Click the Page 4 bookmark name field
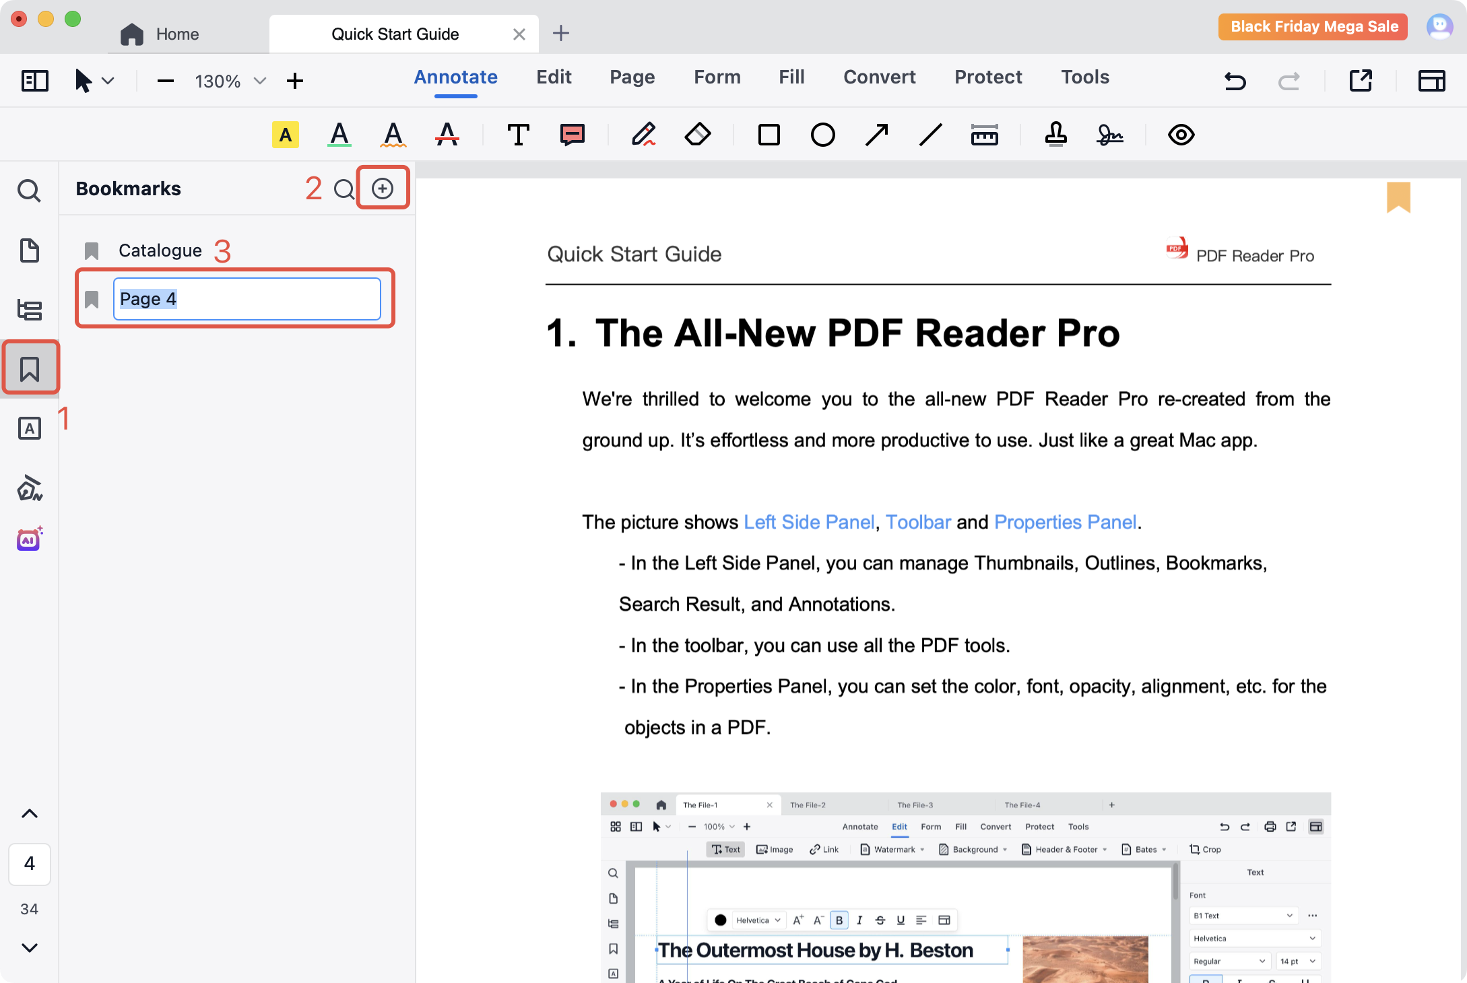 point(247,299)
